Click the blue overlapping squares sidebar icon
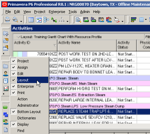This screenshot has height=134, width=150. pyautogui.click(x=6, y=115)
